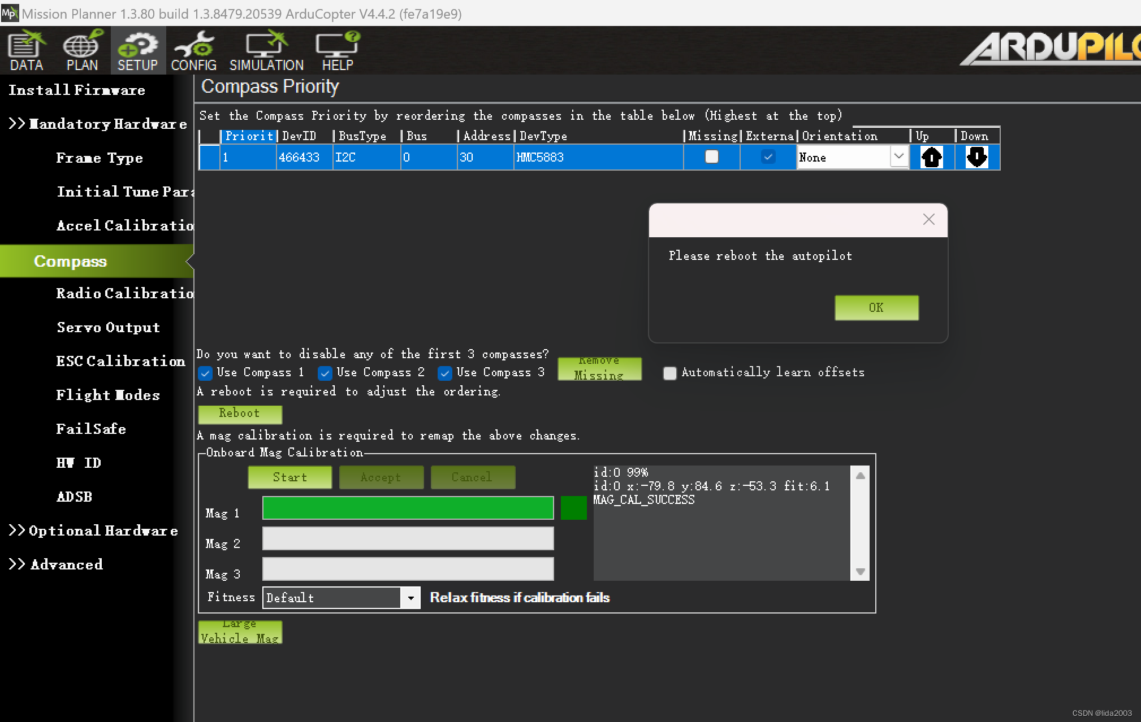
Task: Click the Mag 1 progress bar
Action: [408, 508]
